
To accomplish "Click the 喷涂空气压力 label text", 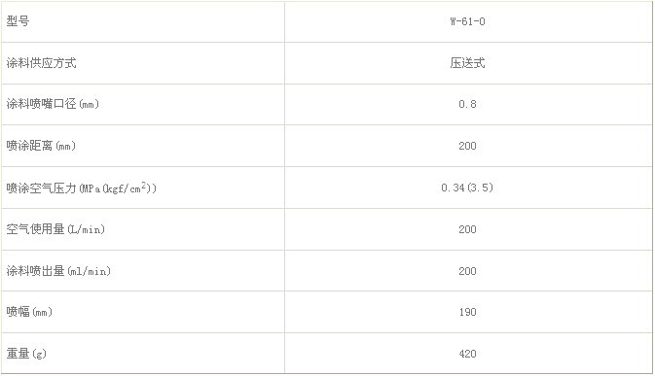I will 41,188.
